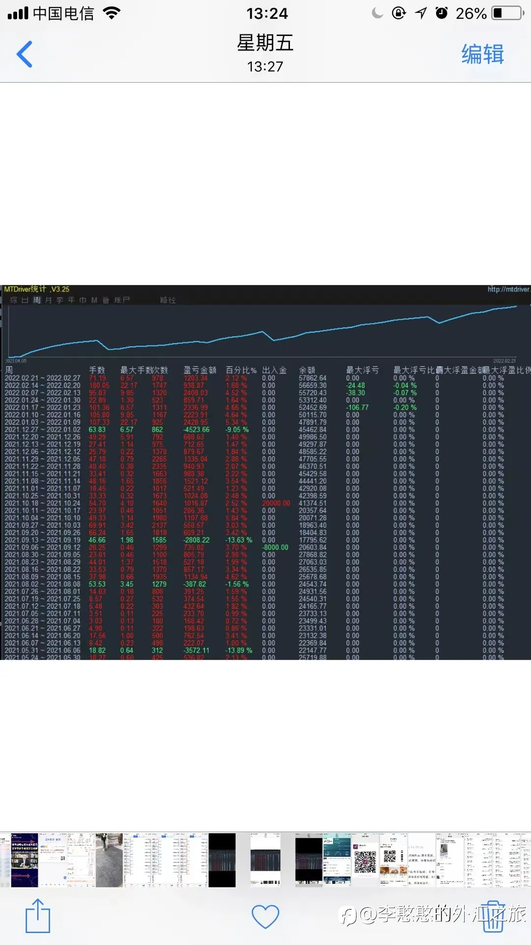Click the 2022.02.21 ~ 2022.02.27 row

[x=265, y=378]
